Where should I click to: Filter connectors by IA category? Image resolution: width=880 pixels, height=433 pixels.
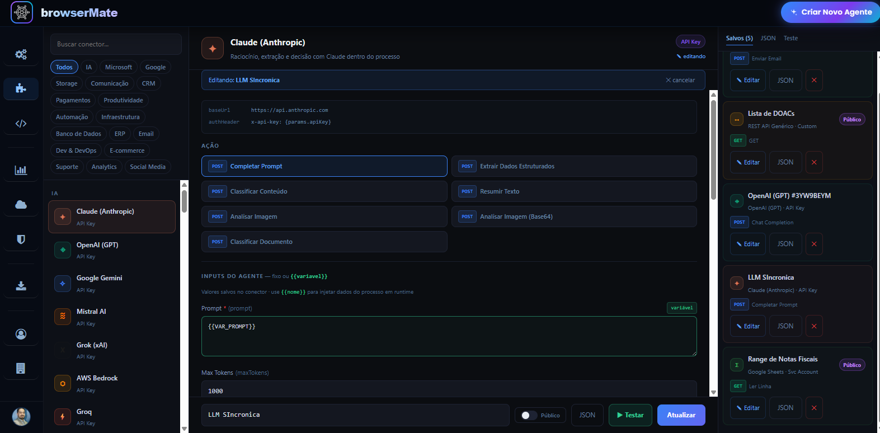88,67
